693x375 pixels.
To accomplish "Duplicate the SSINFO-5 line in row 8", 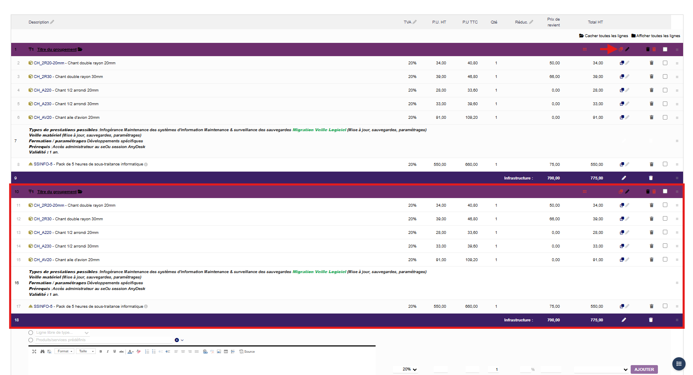I will 622,164.
